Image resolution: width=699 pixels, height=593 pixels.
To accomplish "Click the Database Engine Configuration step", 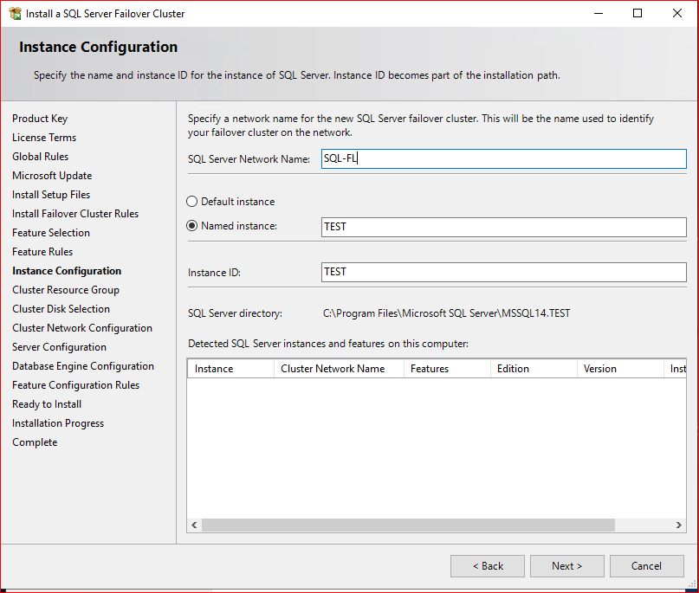I will click(x=83, y=366).
